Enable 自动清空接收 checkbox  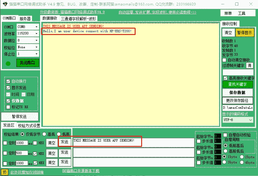click(224, 60)
